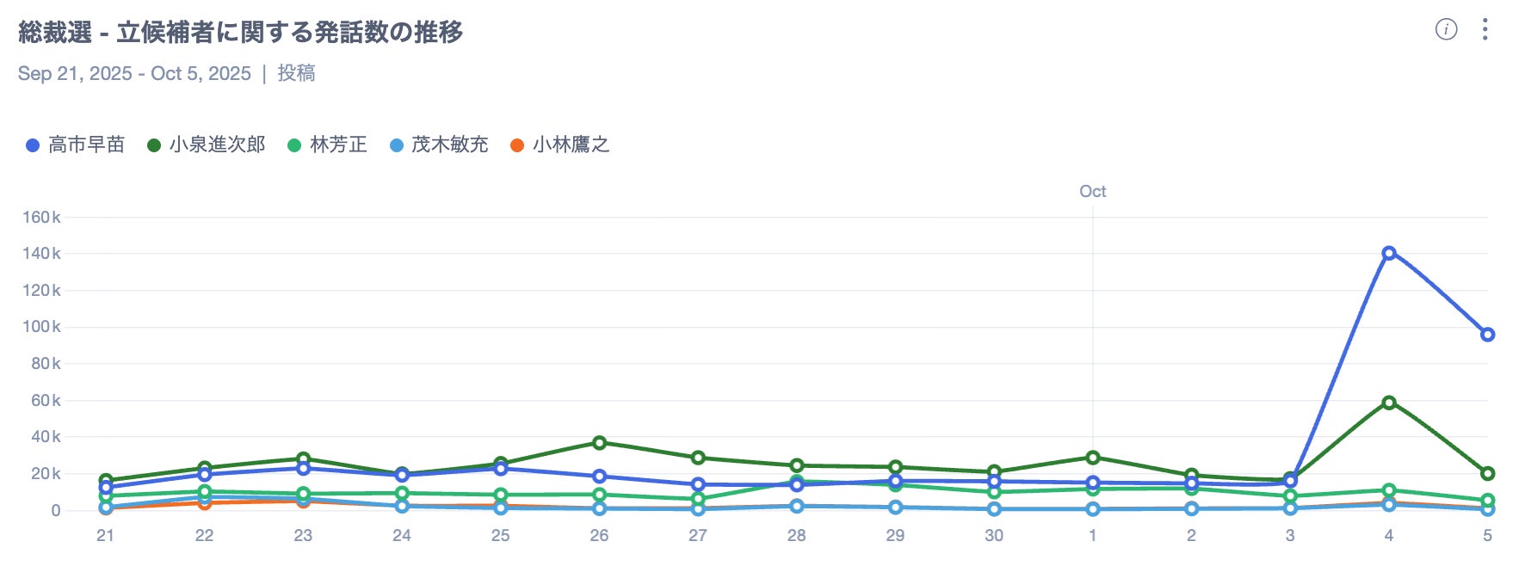Toggle the 林芳正 legend series
This screenshot has width=1525, height=566.
coord(338,145)
